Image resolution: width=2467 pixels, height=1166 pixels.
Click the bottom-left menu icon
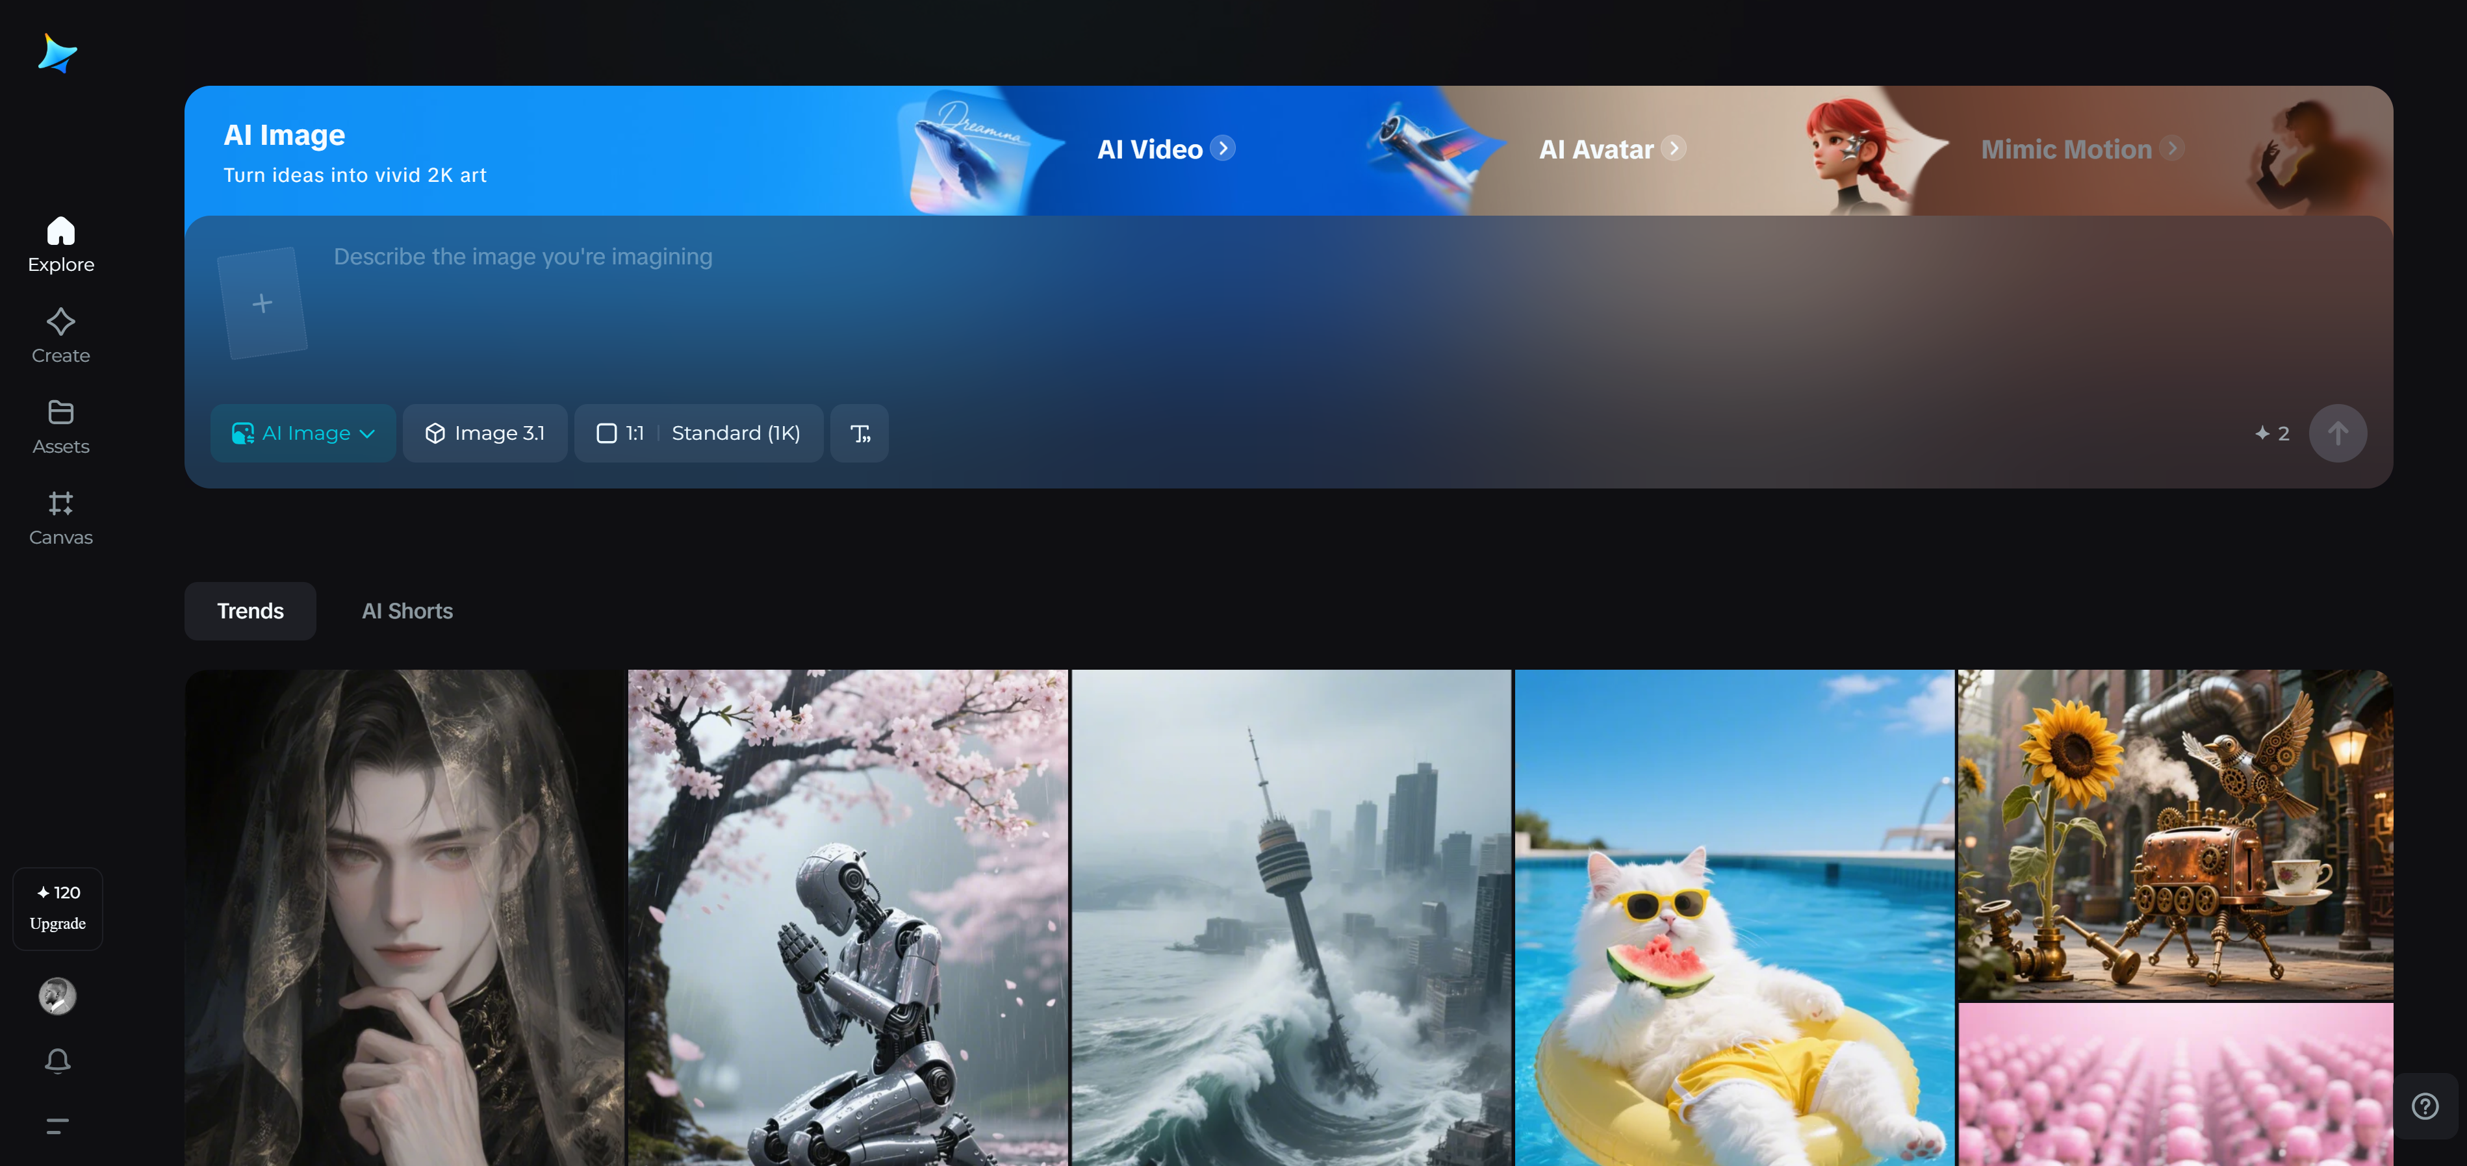click(57, 1127)
